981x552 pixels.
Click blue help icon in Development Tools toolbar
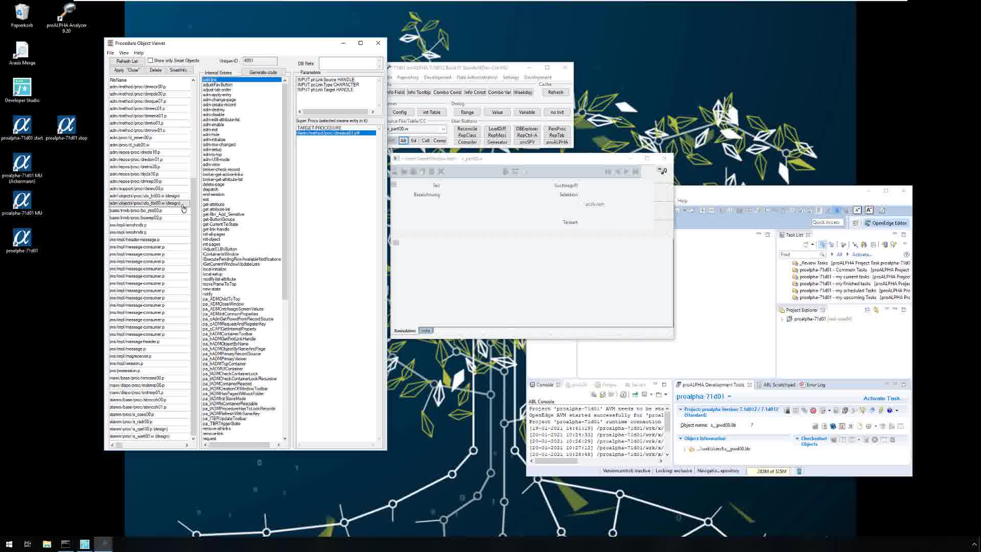[x=890, y=410]
